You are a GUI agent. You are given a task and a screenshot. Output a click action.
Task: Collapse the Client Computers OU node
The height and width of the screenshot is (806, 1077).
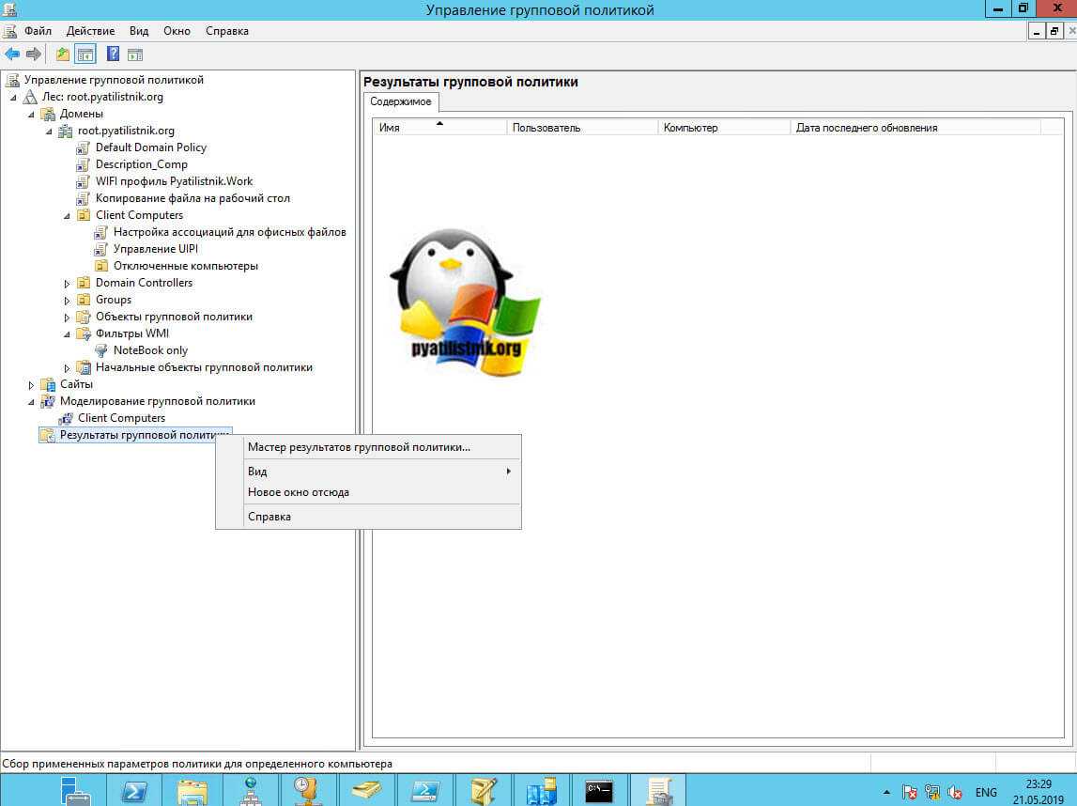(x=68, y=216)
